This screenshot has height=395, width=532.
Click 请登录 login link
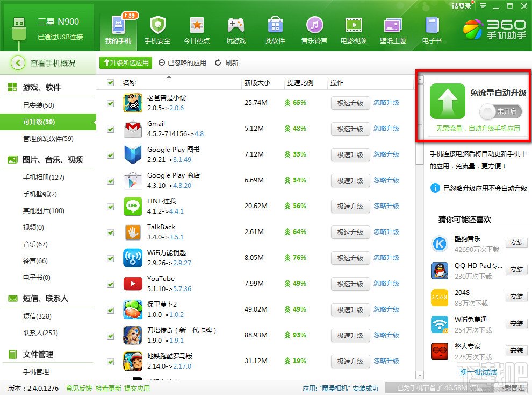(462, 6)
